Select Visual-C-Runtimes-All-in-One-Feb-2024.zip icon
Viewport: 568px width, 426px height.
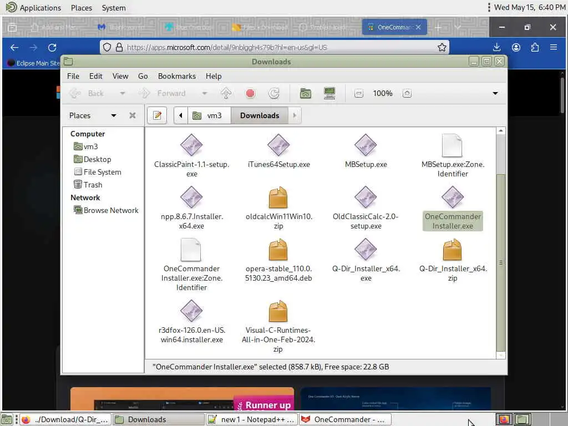(x=278, y=312)
